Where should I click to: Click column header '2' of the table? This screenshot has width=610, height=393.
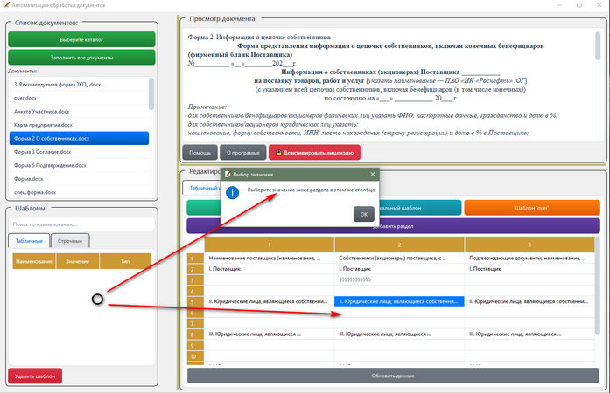click(x=399, y=245)
